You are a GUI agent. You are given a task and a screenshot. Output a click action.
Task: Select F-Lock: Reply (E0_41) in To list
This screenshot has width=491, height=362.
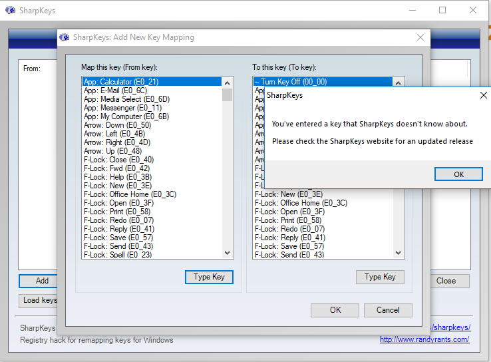coord(323,238)
